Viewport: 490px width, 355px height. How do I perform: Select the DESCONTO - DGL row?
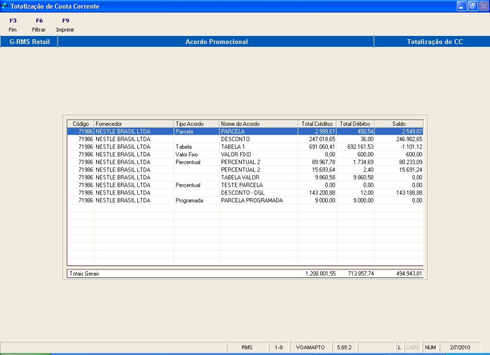246,193
